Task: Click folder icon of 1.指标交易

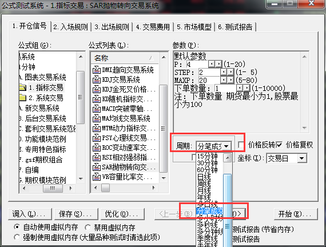Action: pyautogui.click(x=22, y=87)
